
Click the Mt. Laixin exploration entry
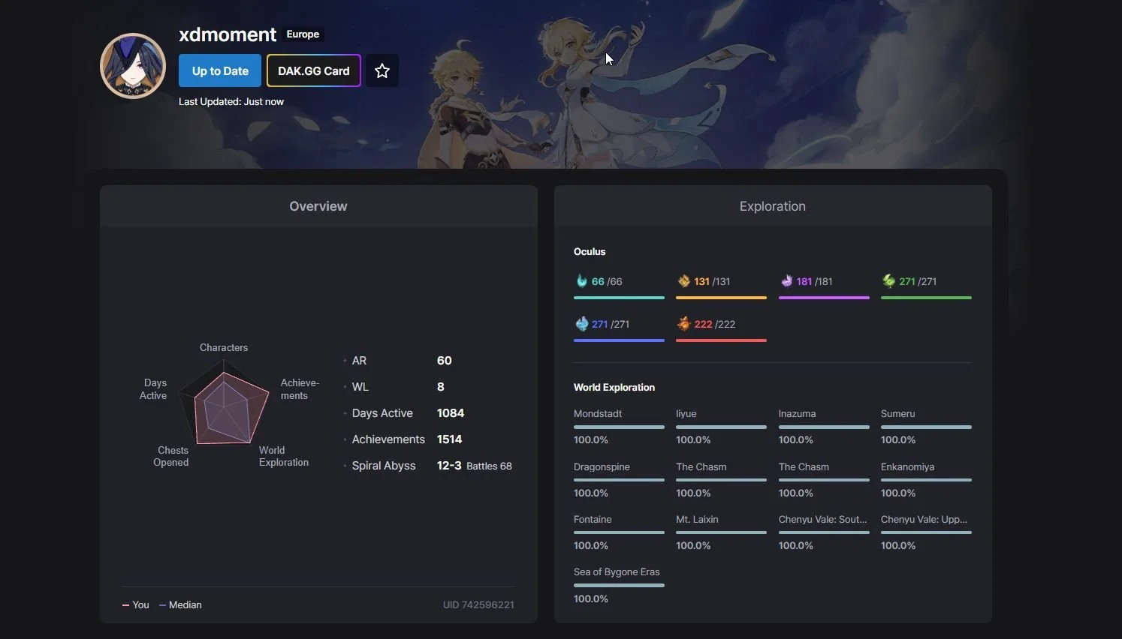tap(721, 532)
